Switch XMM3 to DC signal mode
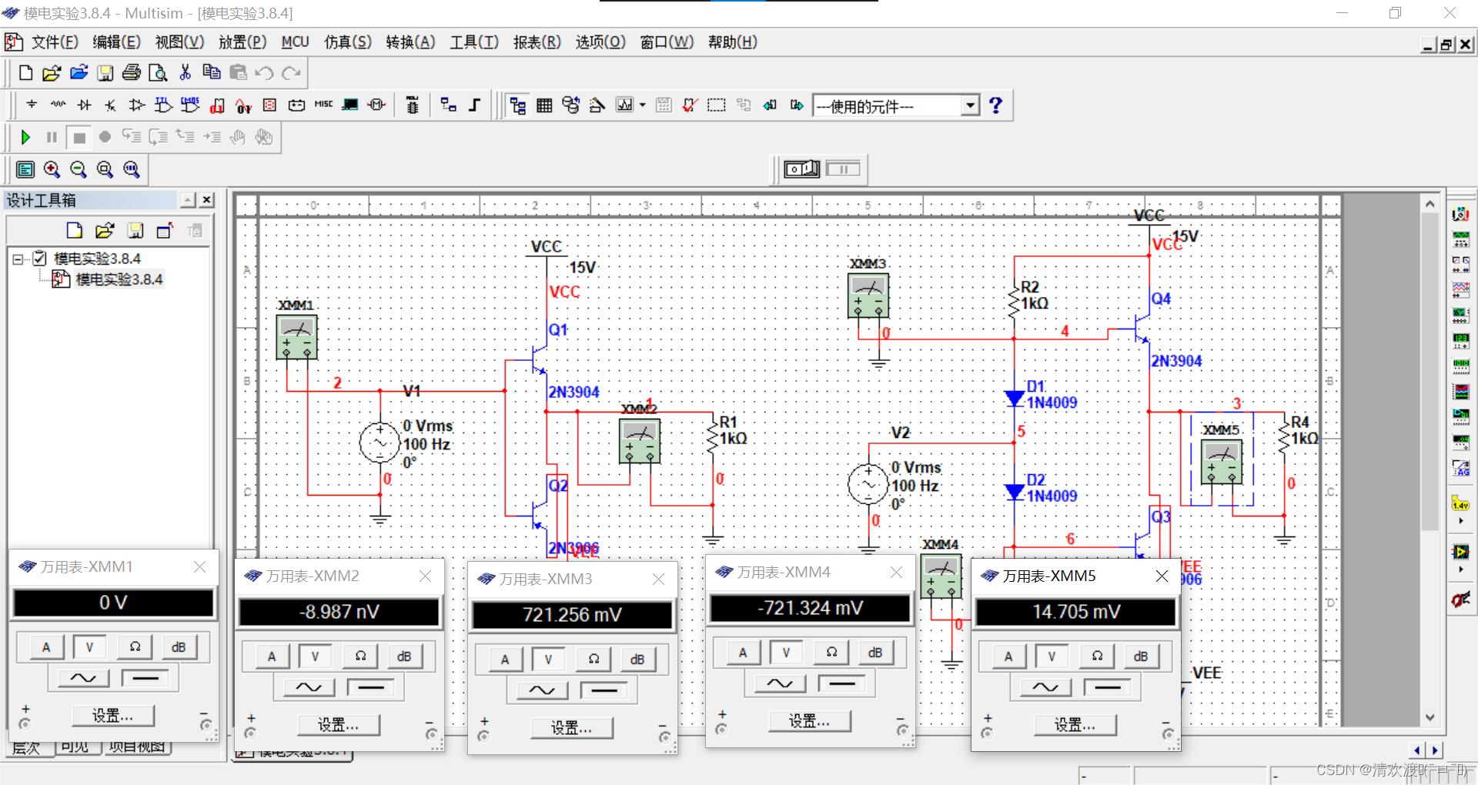1478x785 pixels. (x=604, y=690)
